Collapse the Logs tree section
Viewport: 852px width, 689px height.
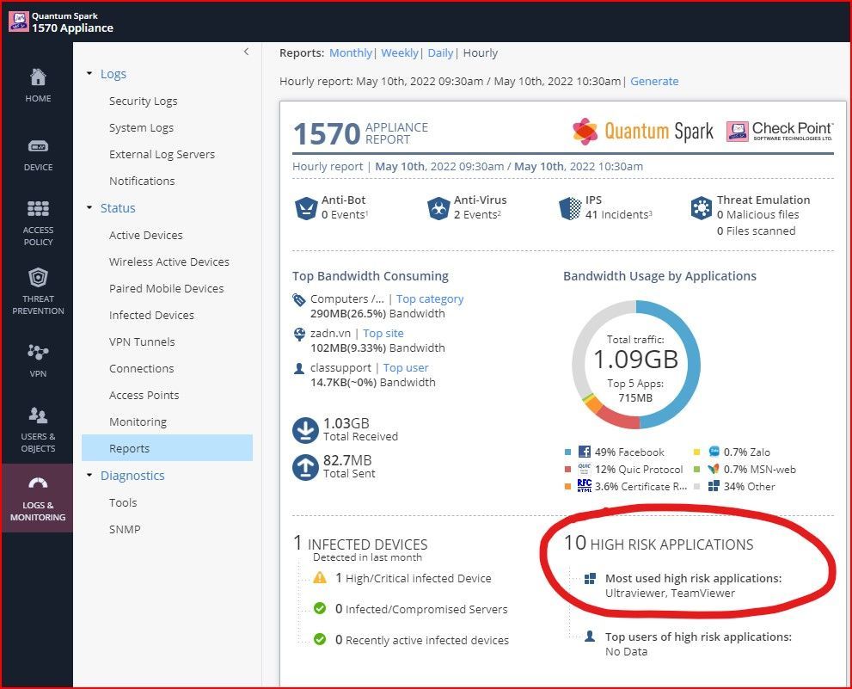click(x=89, y=73)
